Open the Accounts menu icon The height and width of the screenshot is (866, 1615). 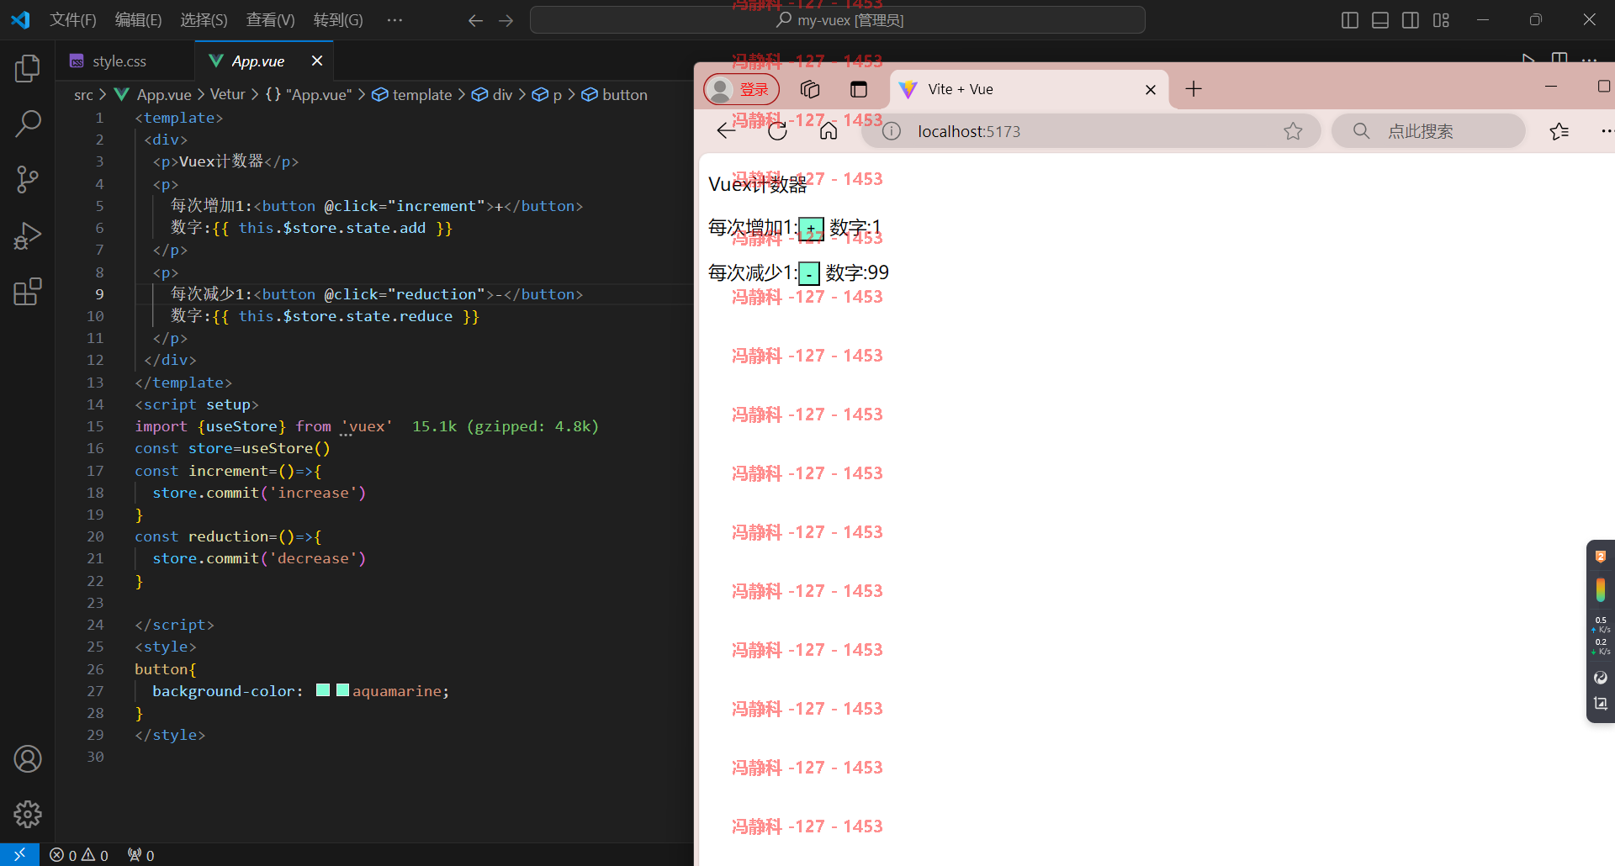pyautogui.click(x=27, y=759)
